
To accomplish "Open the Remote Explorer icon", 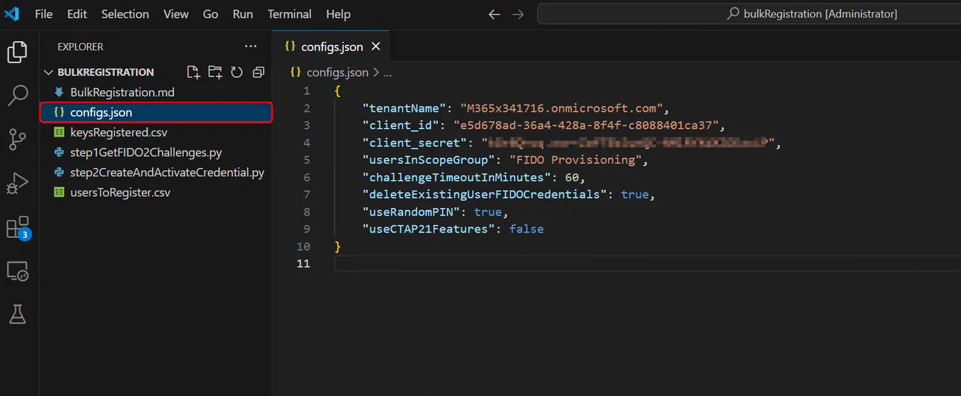I will click(17, 271).
